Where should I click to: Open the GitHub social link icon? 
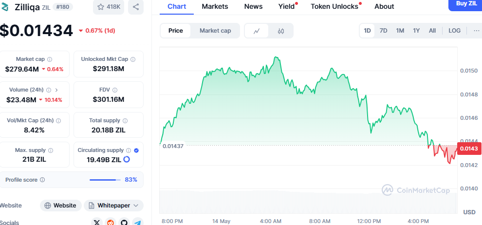click(x=124, y=223)
